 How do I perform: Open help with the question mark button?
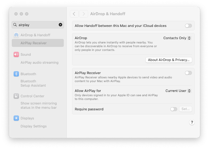coord(192,122)
